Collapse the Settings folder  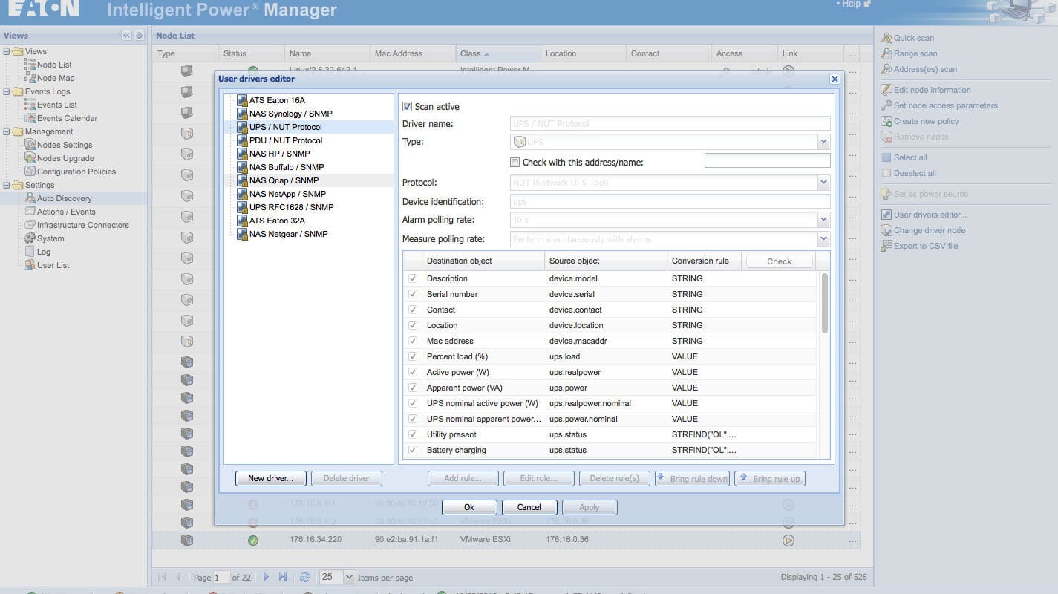pos(7,185)
